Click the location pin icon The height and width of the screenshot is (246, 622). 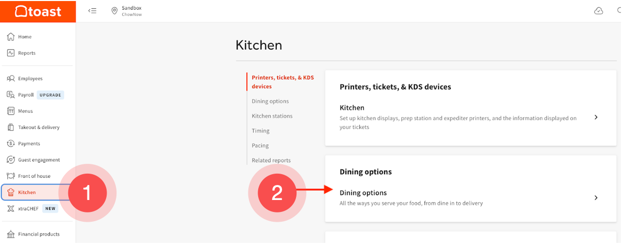(114, 11)
